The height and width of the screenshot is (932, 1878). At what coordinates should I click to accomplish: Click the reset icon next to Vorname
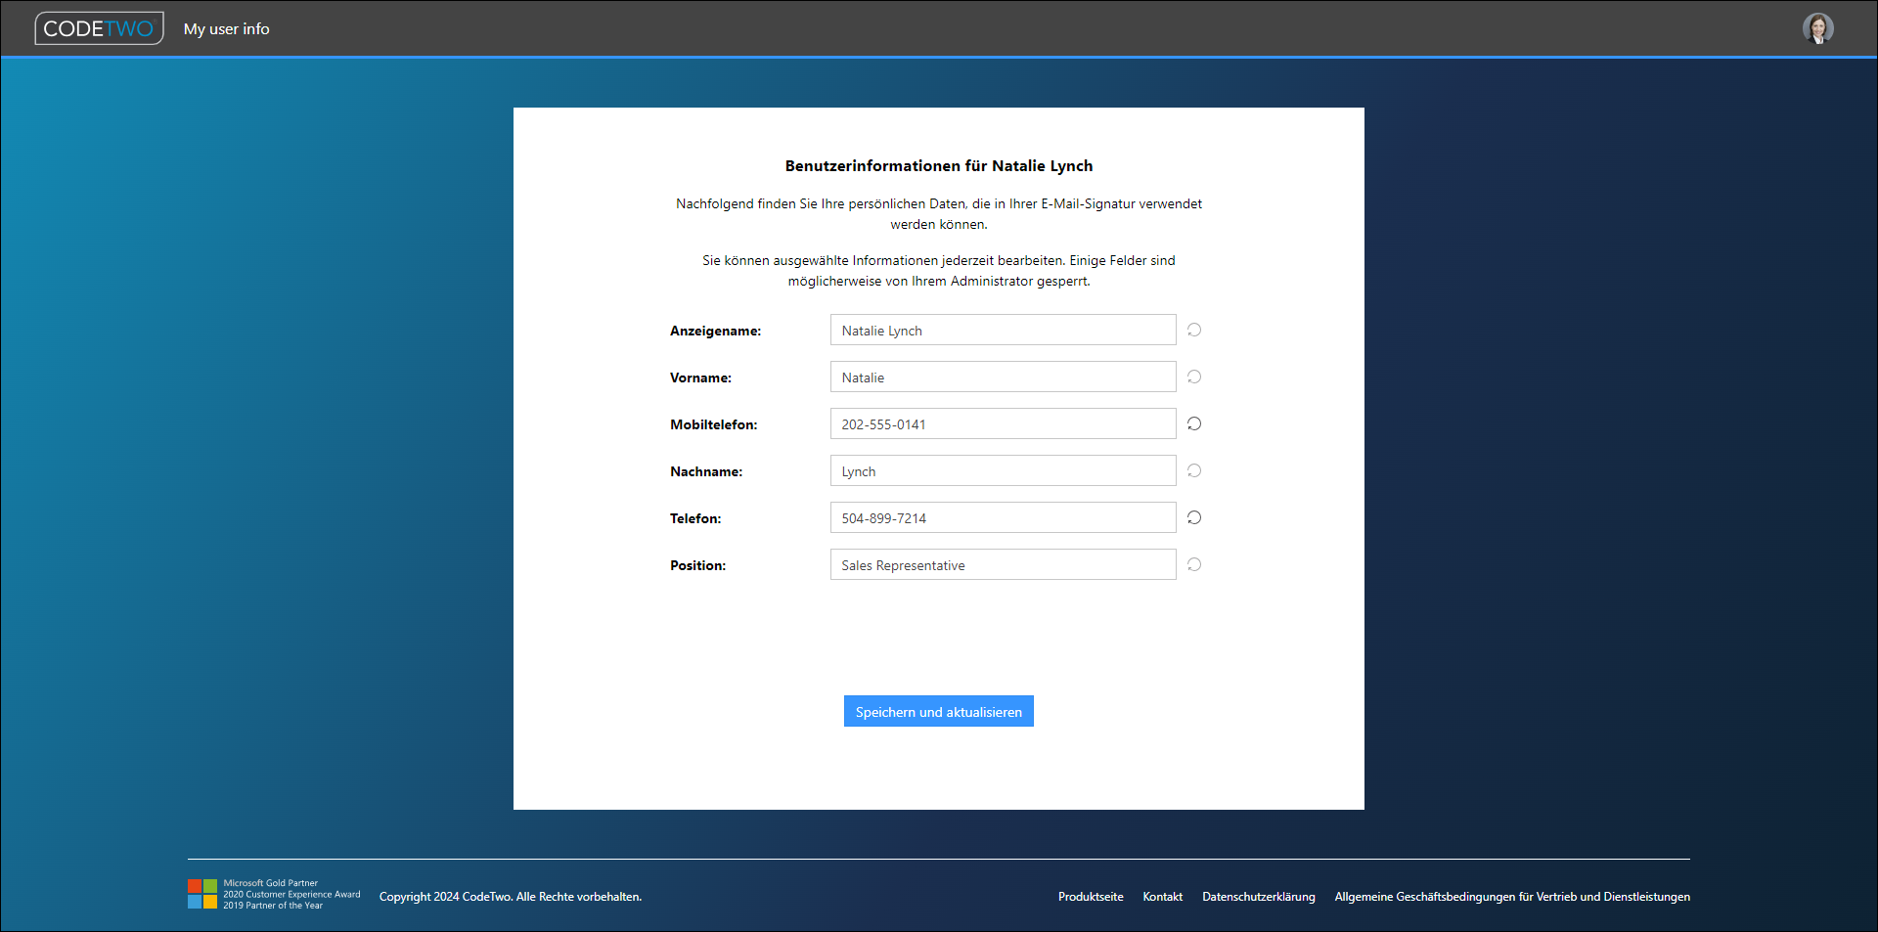click(1194, 377)
